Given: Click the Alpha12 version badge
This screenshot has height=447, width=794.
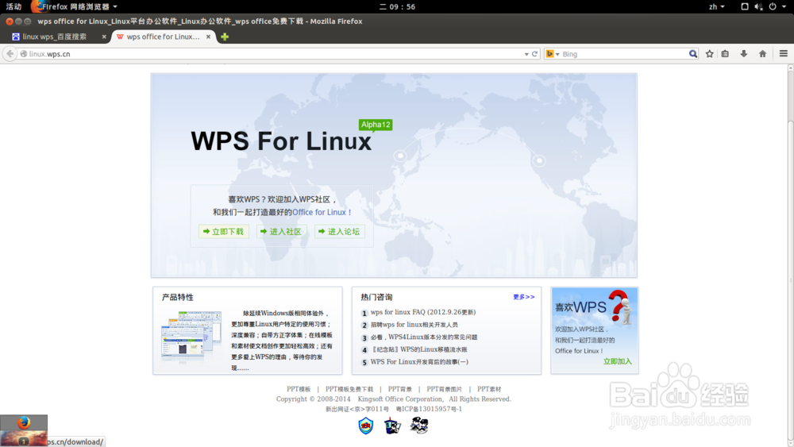Looking at the screenshot, I should pyautogui.click(x=376, y=125).
